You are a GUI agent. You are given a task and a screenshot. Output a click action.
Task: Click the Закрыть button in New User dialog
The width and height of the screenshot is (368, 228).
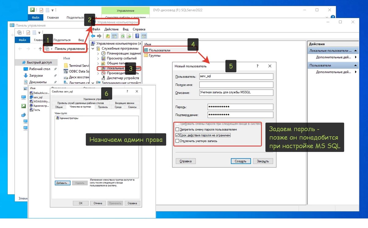pyautogui.click(x=263, y=161)
